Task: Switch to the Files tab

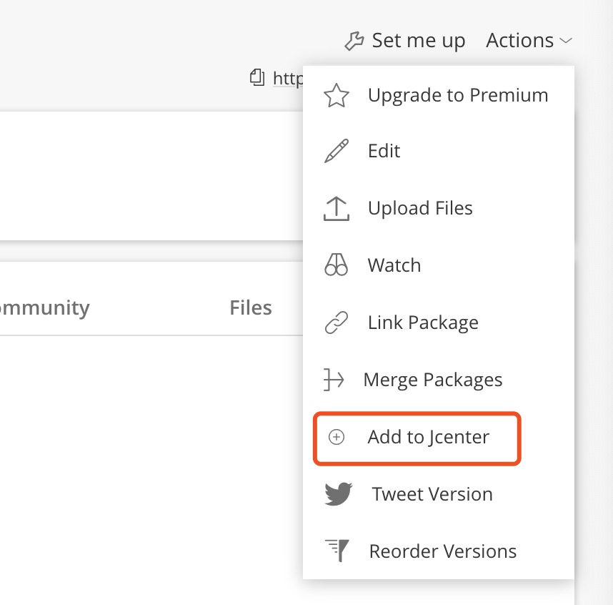Action: tap(251, 308)
